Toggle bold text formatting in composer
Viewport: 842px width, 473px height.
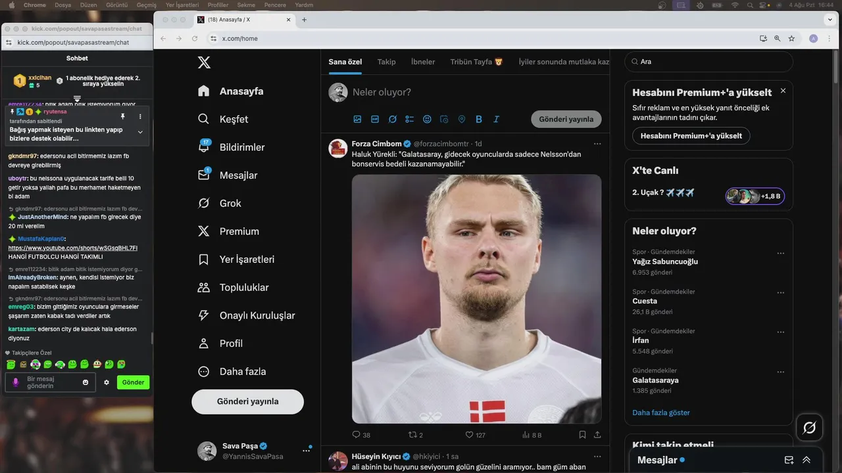479,119
